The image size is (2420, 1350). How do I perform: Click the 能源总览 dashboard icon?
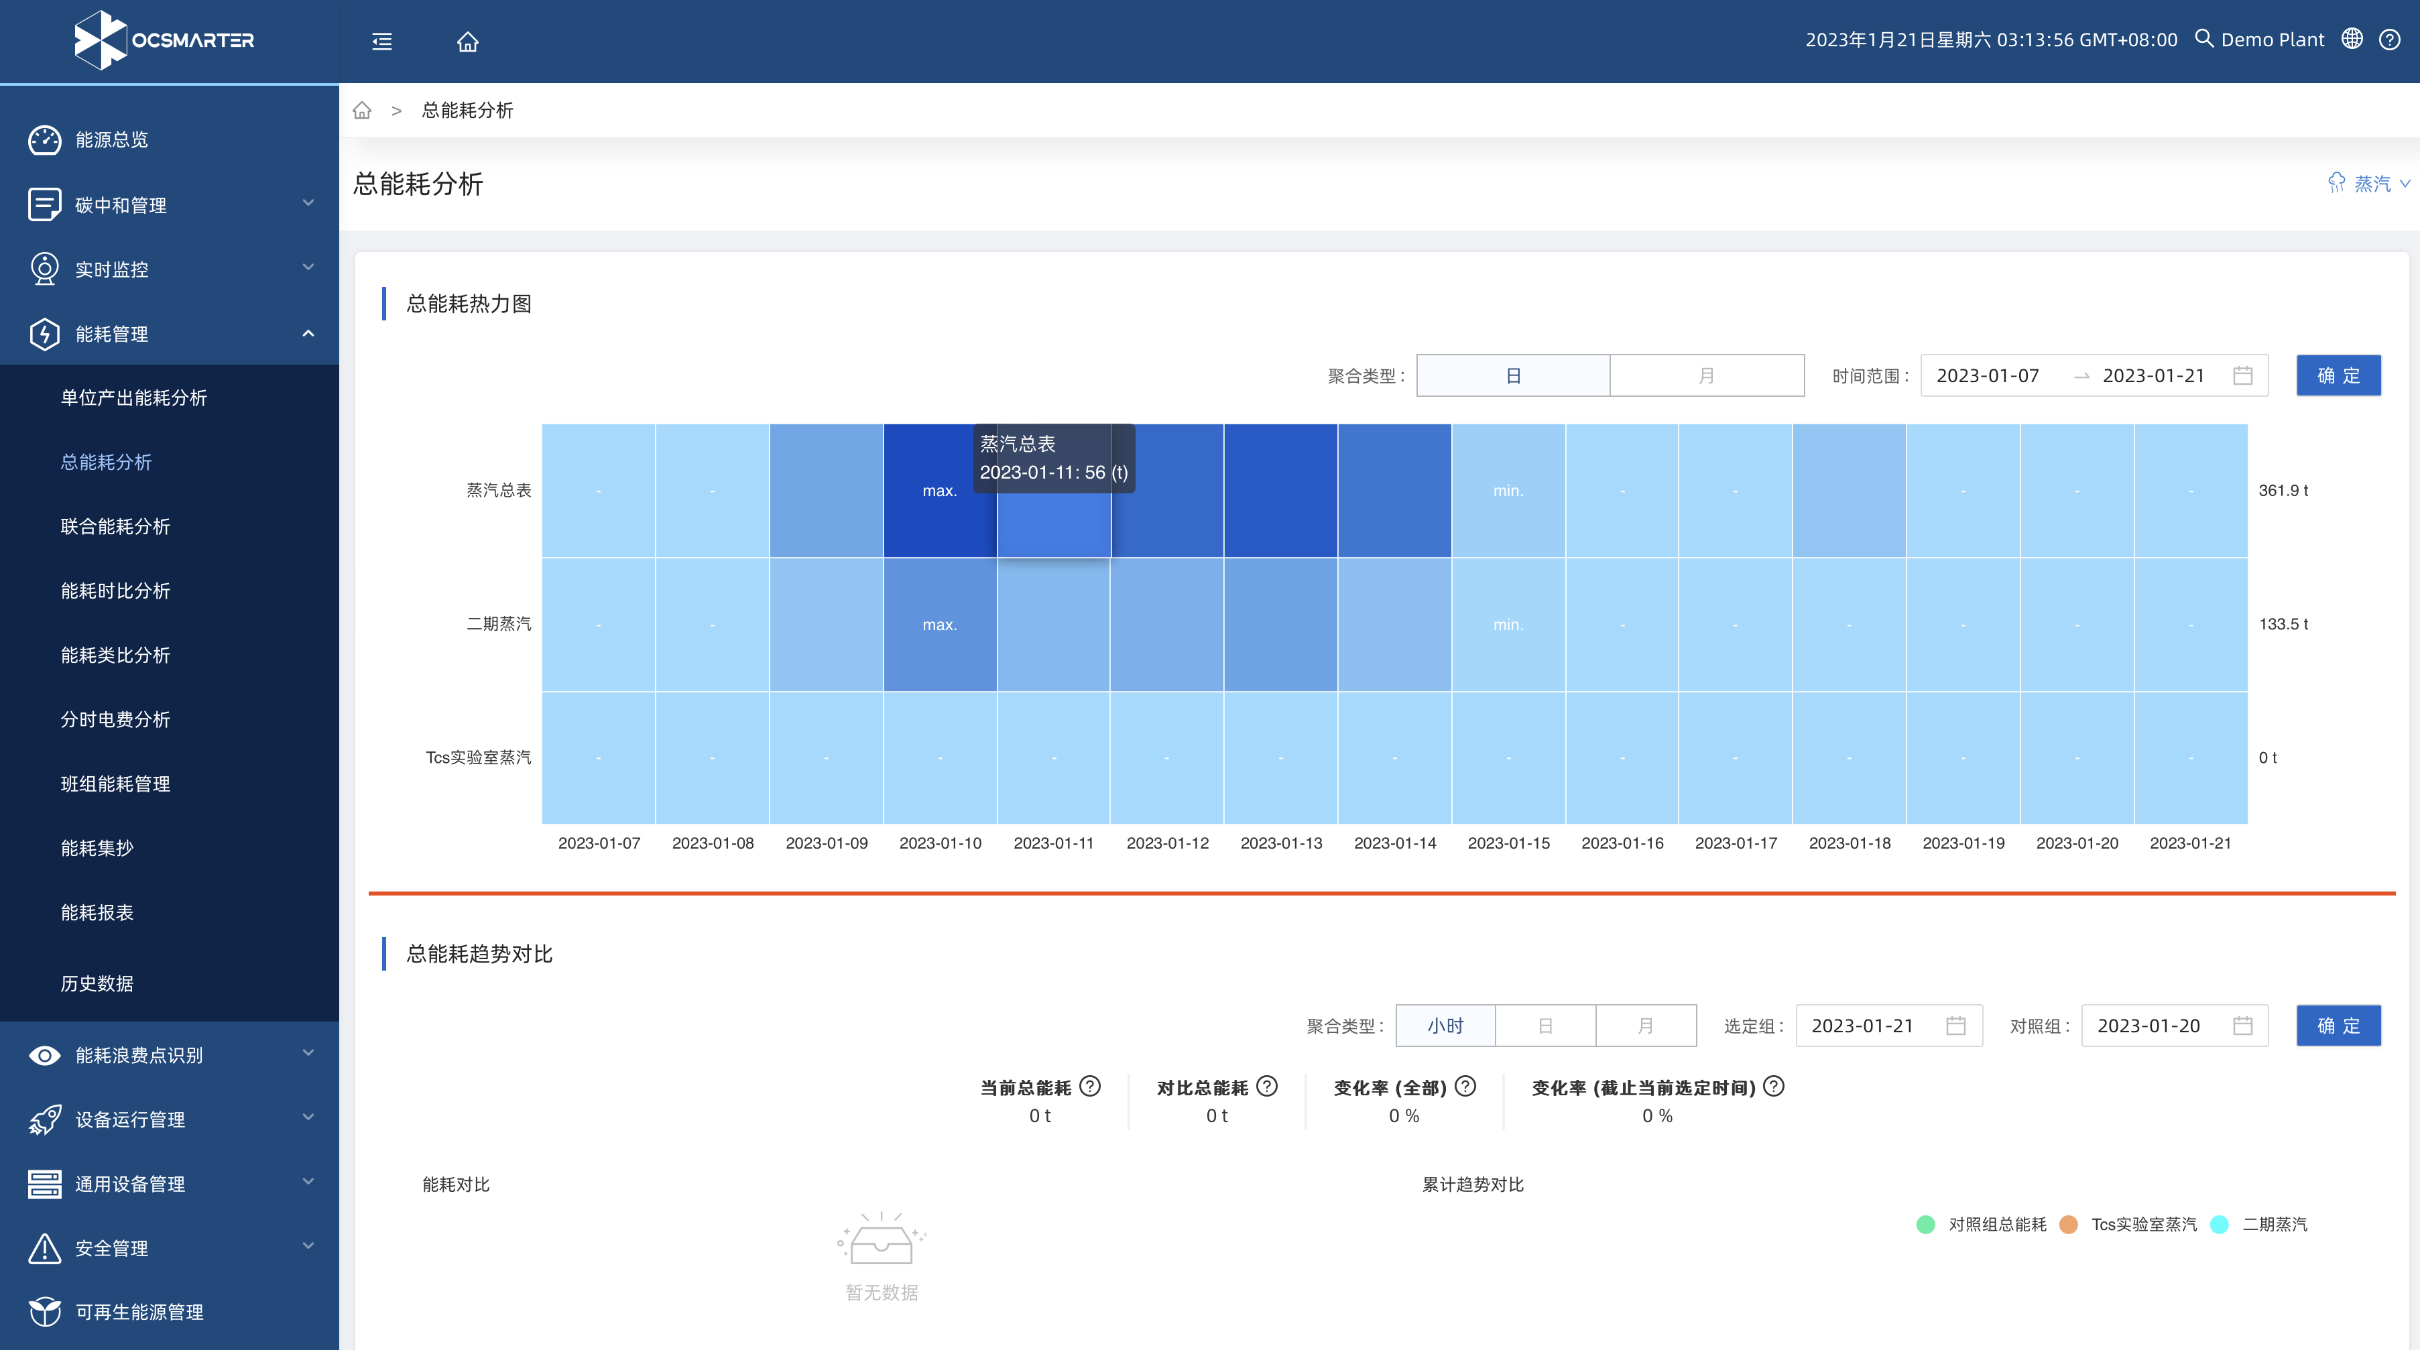44,140
